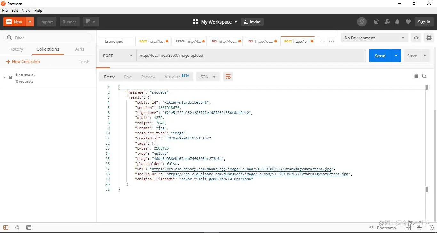
Task: Select the Preview response view
Action: [x=148, y=77]
